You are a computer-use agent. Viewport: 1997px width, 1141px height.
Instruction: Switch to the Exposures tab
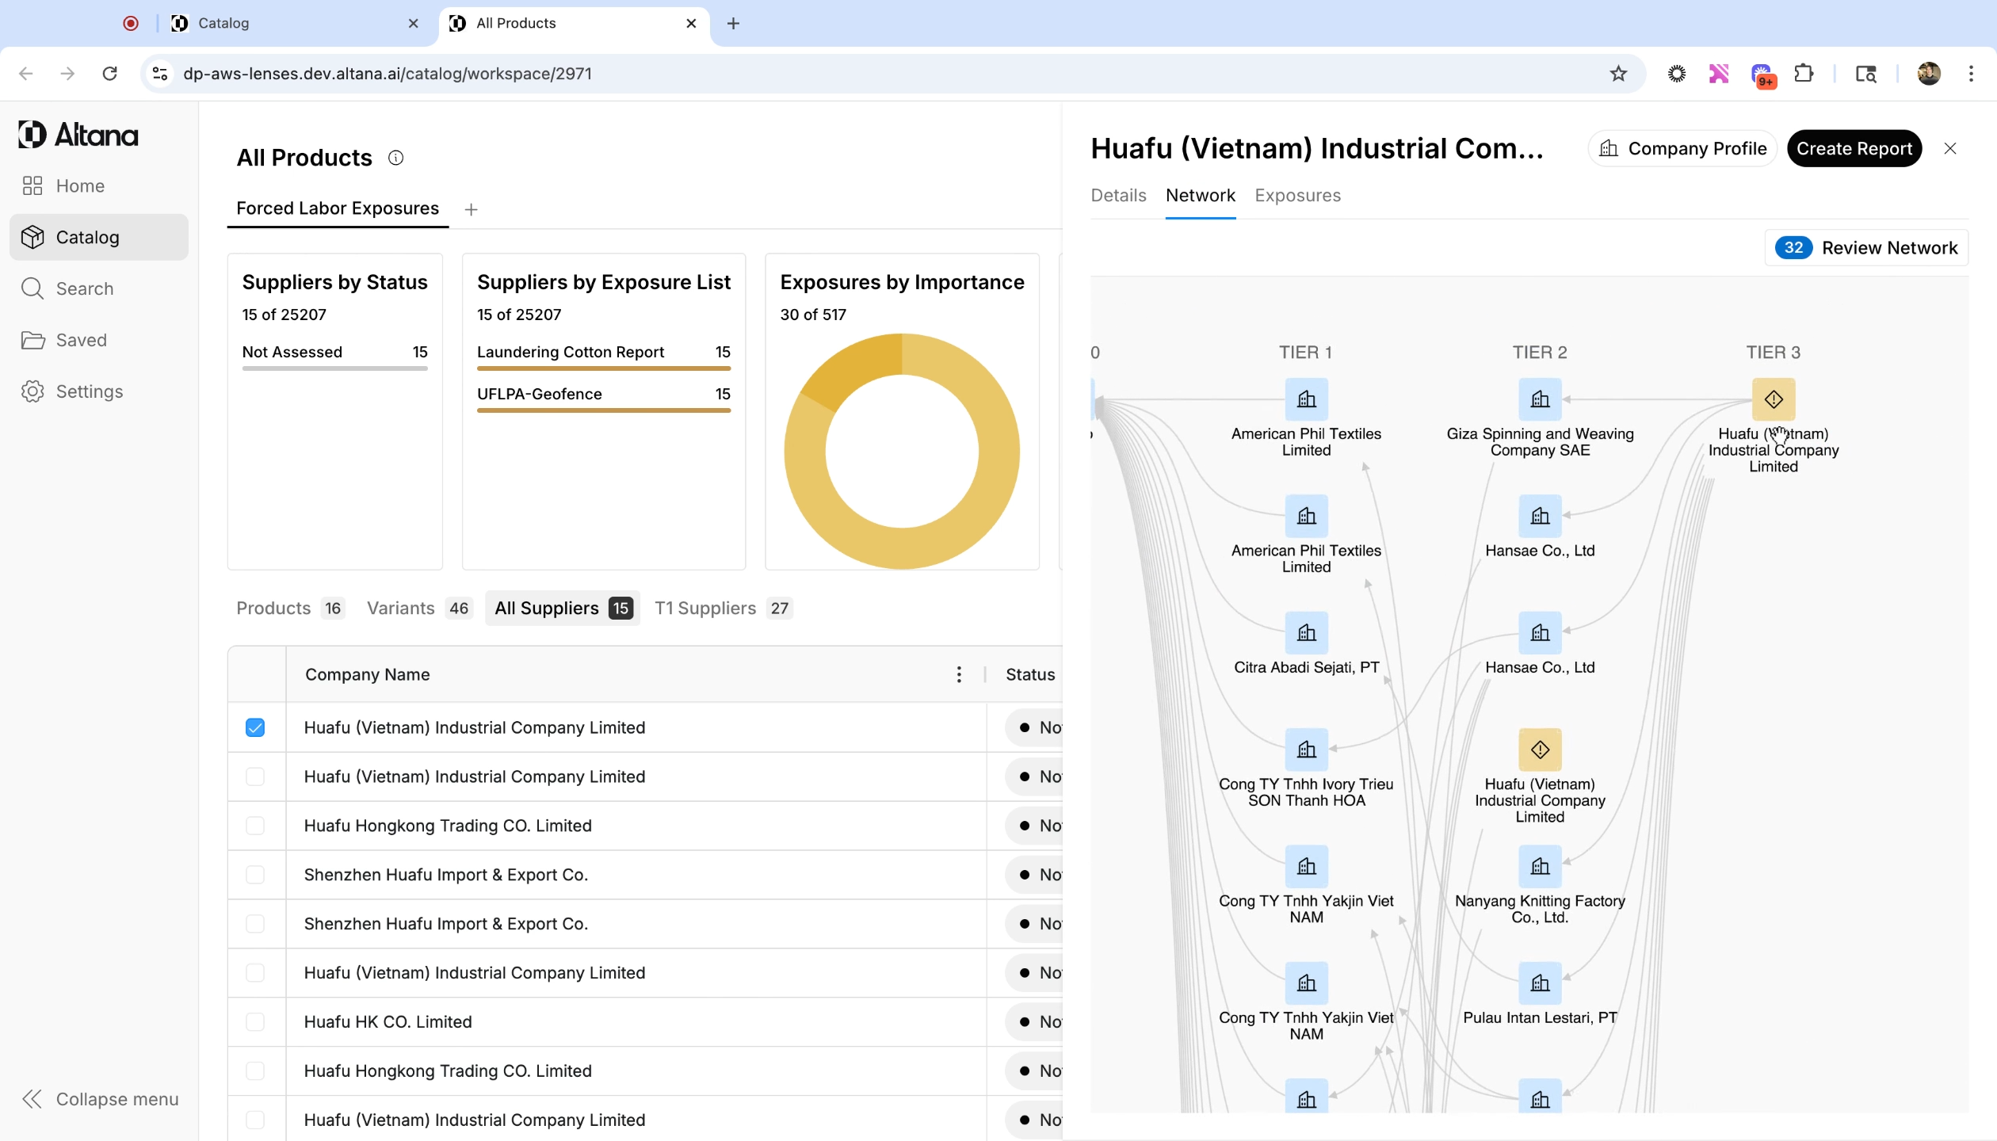coord(1297,195)
